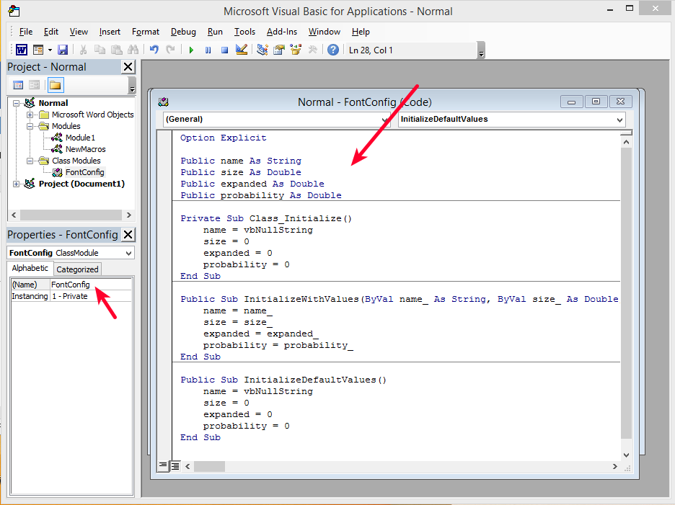The height and width of the screenshot is (505, 675).
Task: Click code window vertical scrollbar down arrow
Action: [627, 455]
